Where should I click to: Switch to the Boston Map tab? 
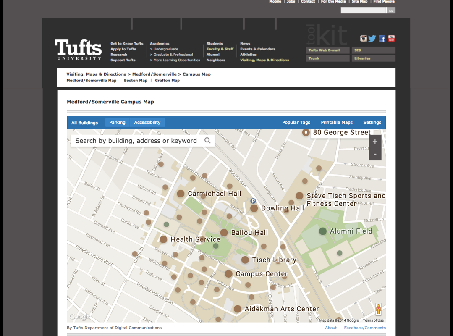coord(136,81)
